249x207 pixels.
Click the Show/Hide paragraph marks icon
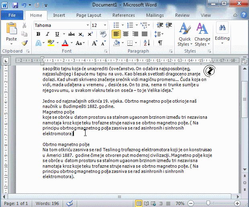pyautogui.click(x=160, y=43)
